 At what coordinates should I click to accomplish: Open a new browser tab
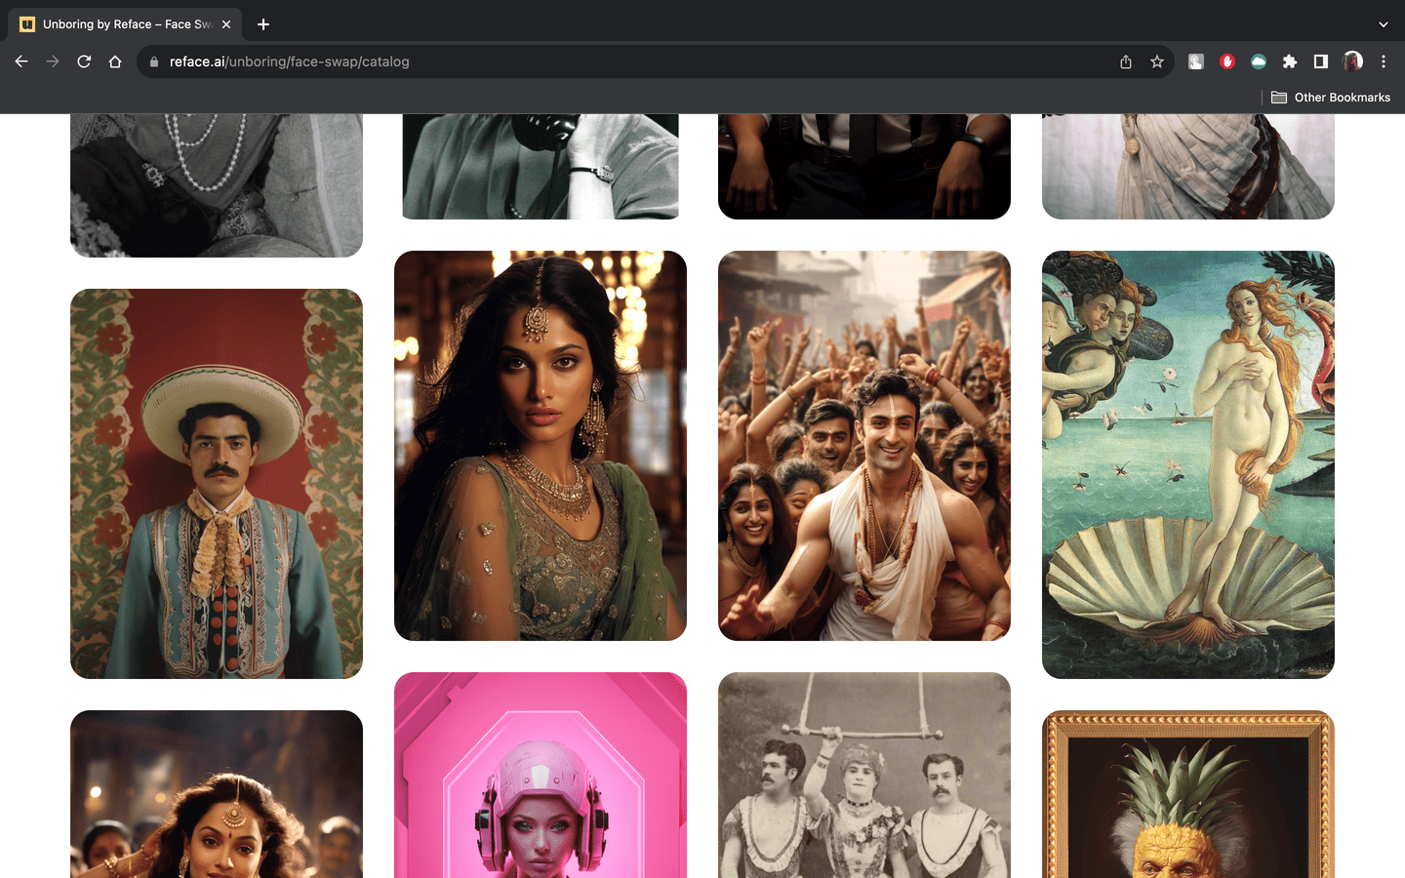coord(263,24)
